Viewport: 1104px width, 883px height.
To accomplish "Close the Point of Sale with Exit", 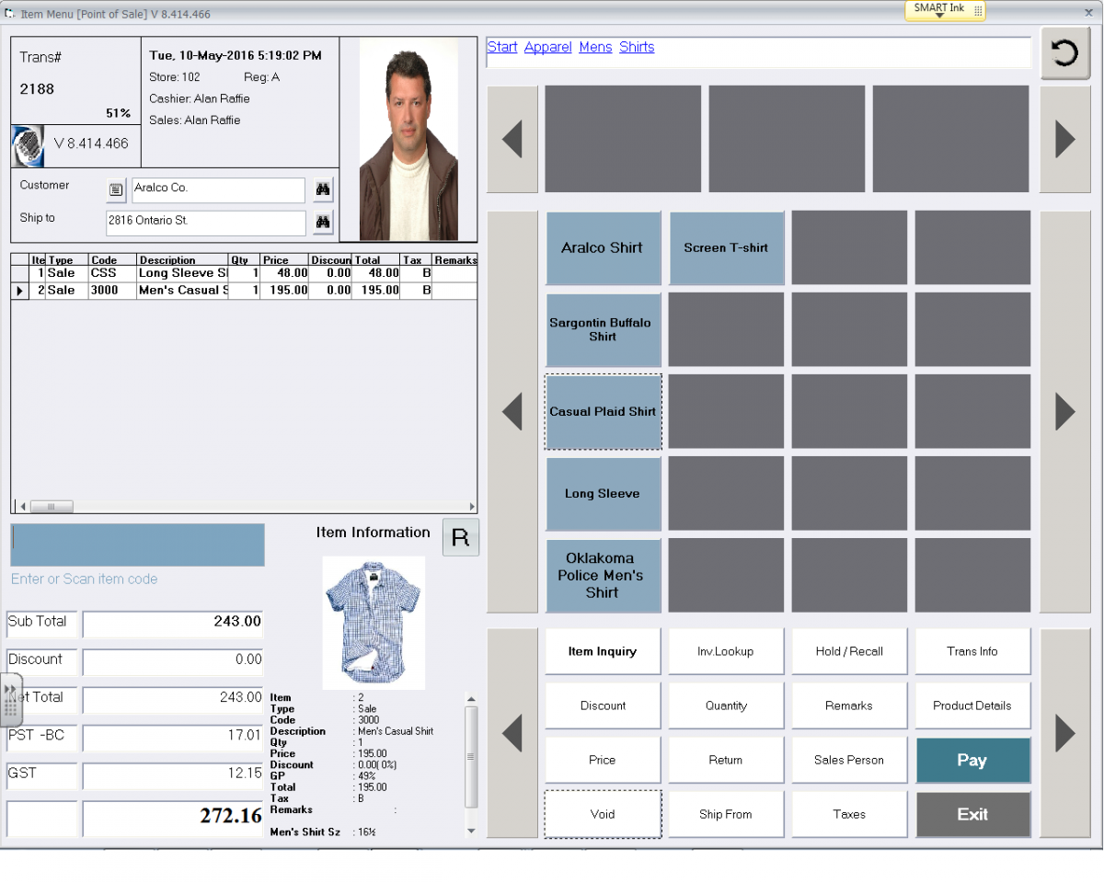I will pyautogui.click(x=972, y=814).
